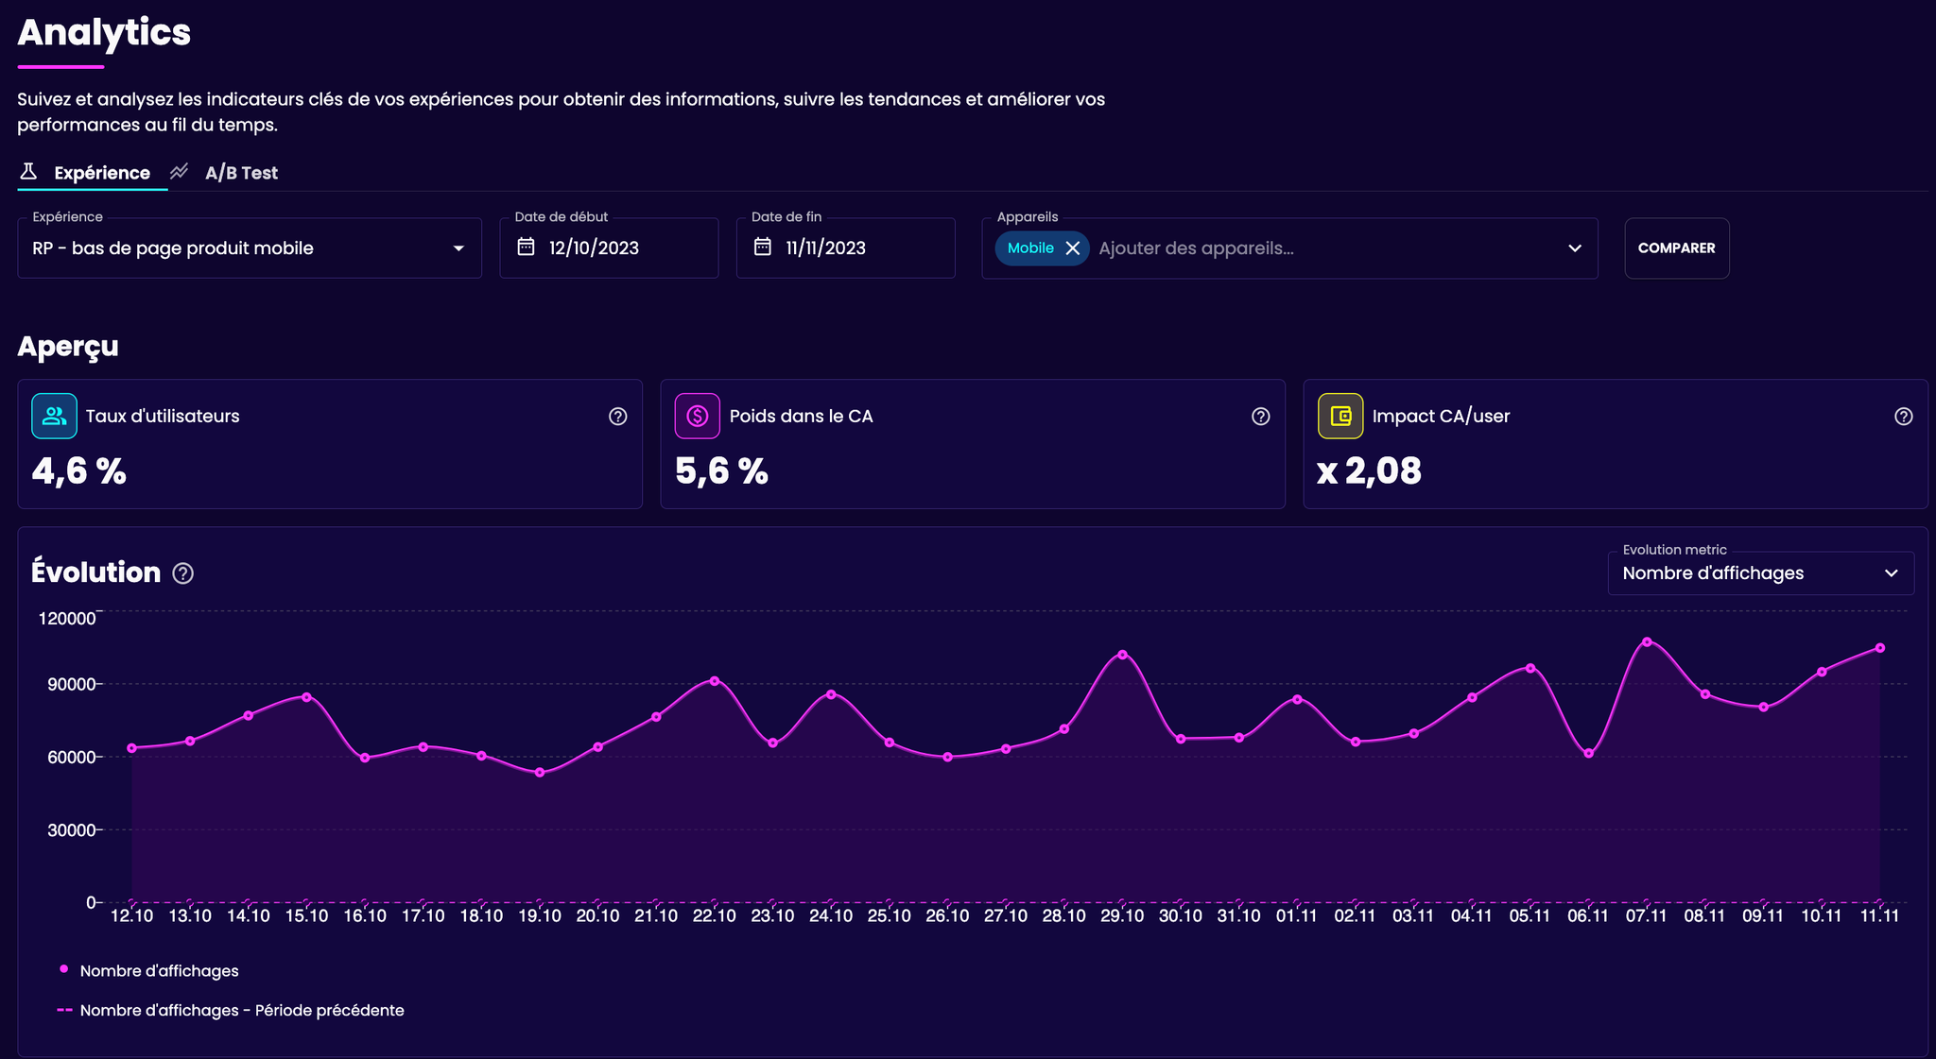Select the 29.10 data point on chart
Screen dimensions: 1936x1059
[1122, 655]
